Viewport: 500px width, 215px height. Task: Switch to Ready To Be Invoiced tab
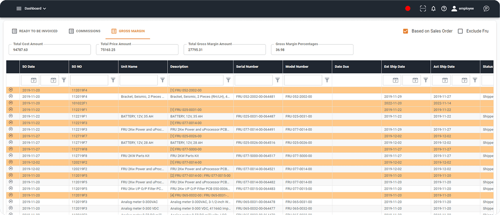[35, 31]
